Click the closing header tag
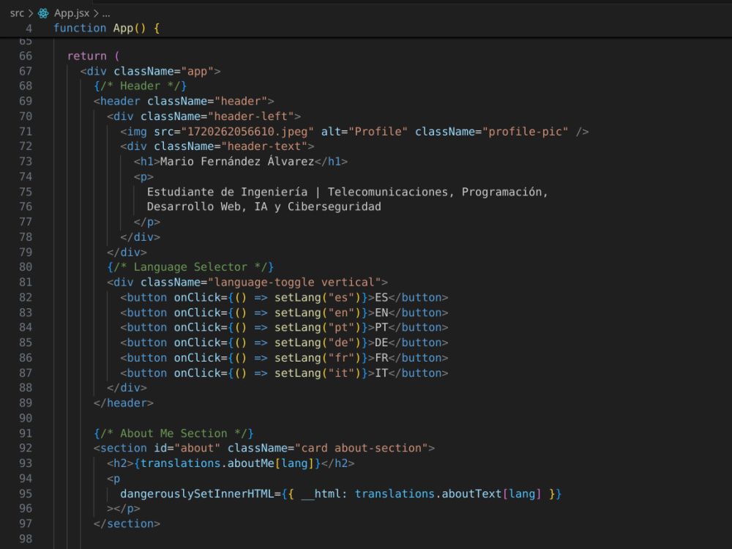 [123, 403]
